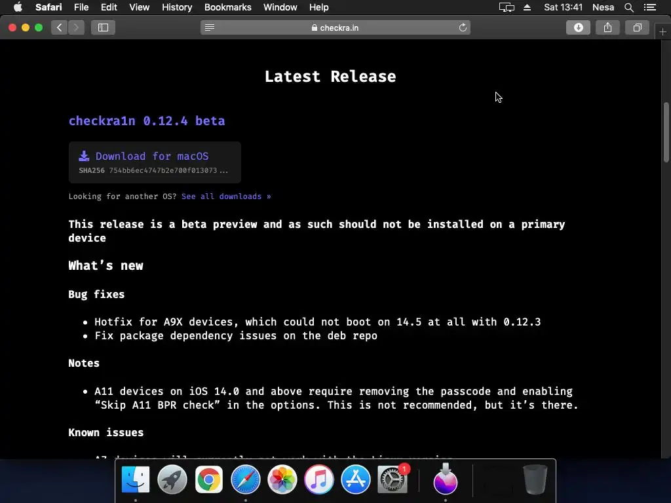
Task: Open iTunes Music from the Dock
Action: click(x=319, y=479)
